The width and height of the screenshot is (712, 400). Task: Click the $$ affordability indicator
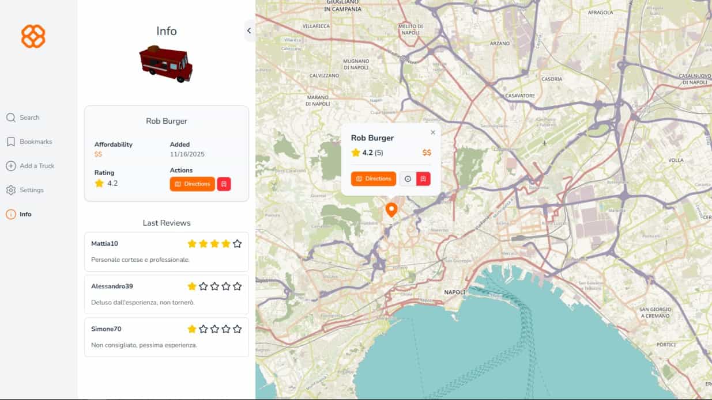[x=98, y=154]
